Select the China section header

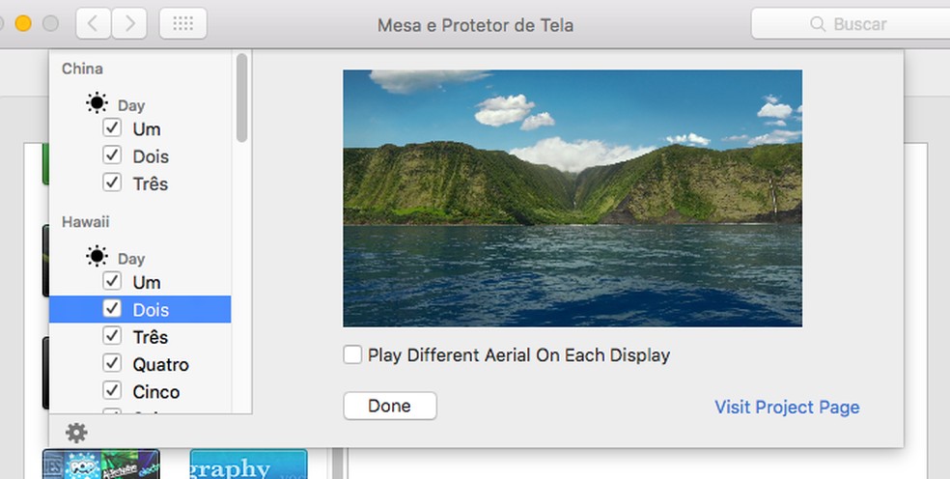[x=82, y=69]
